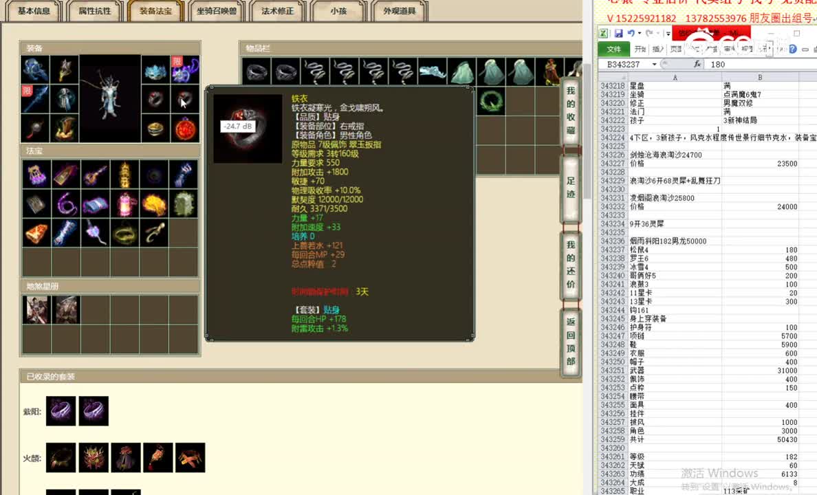Click the Excel insert function fx button

point(697,64)
